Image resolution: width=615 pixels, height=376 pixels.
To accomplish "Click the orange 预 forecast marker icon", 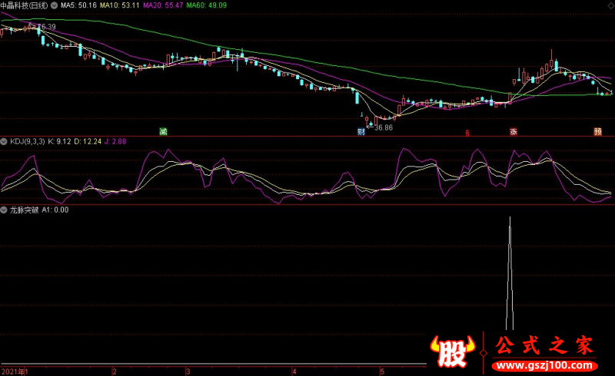I will (598, 132).
